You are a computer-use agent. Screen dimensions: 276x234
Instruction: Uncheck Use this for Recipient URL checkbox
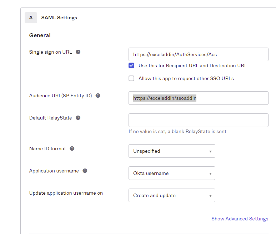point(131,65)
